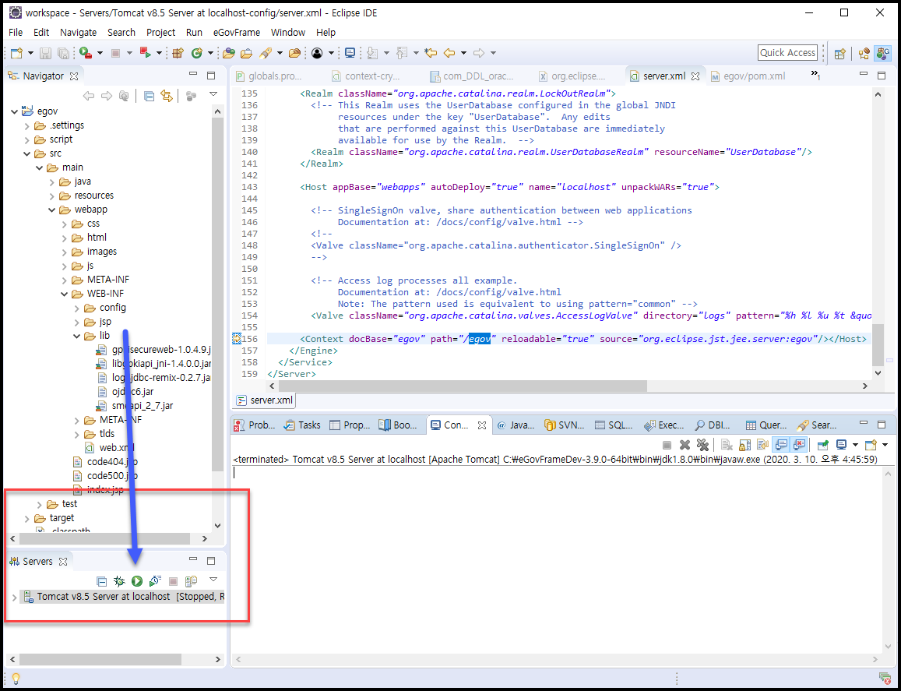Click the editor vertical scrollbar
Image resolution: width=901 pixels, height=691 pixels.
(878, 345)
